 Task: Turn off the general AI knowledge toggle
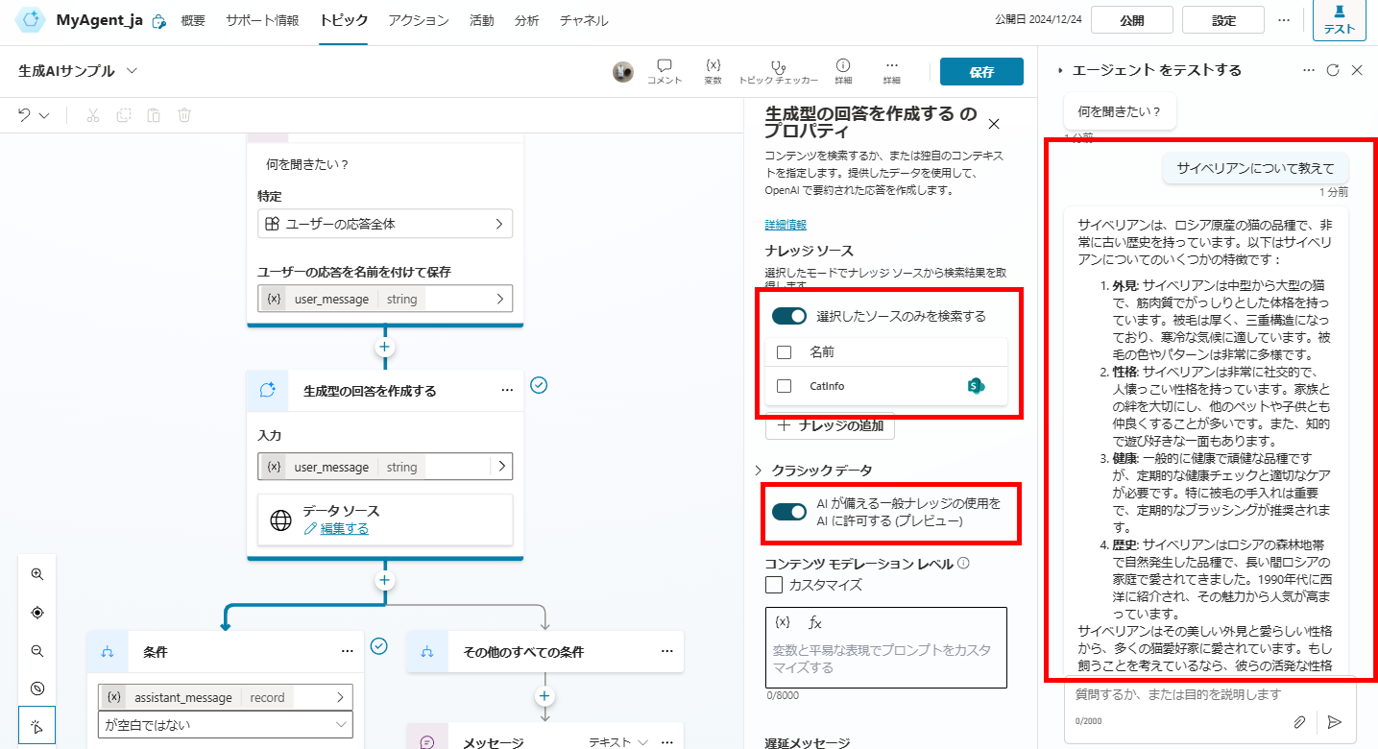pyautogui.click(x=787, y=513)
